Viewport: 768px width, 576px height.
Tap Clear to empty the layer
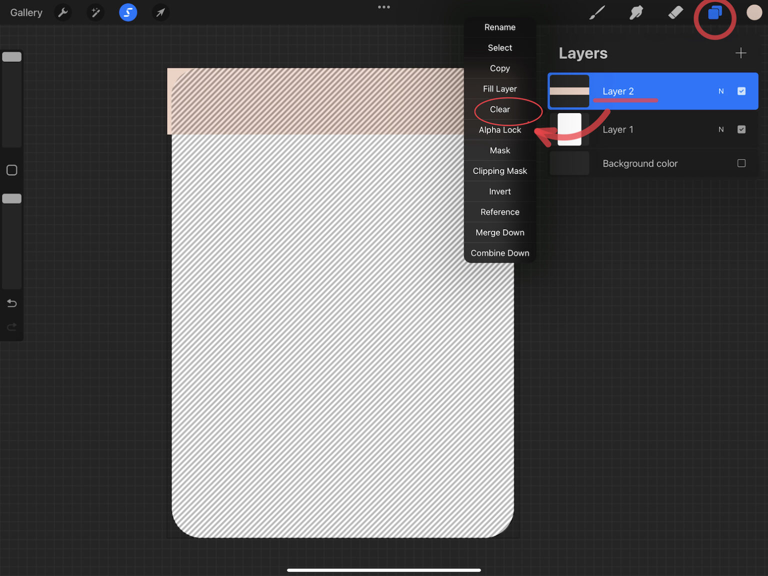(x=500, y=109)
